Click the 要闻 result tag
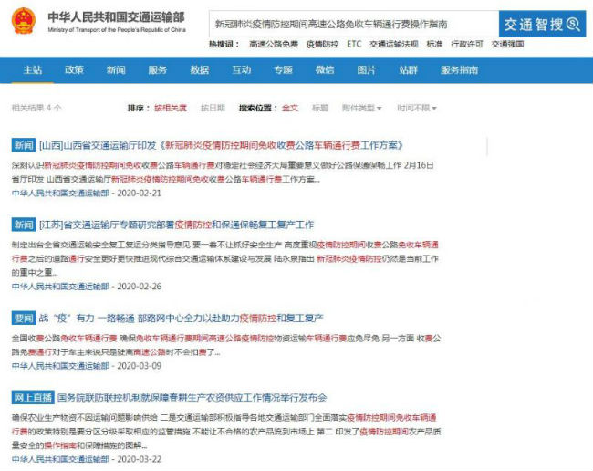Image resolution: width=593 pixels, height=471 pixels. (x=24, y=319)
